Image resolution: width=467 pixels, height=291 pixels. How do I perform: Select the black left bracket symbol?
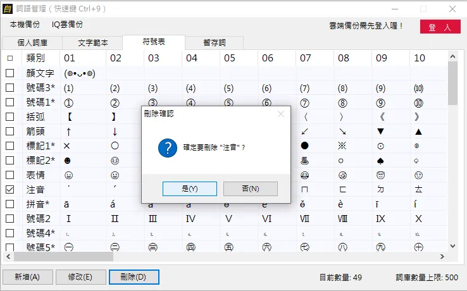(69, 117)
